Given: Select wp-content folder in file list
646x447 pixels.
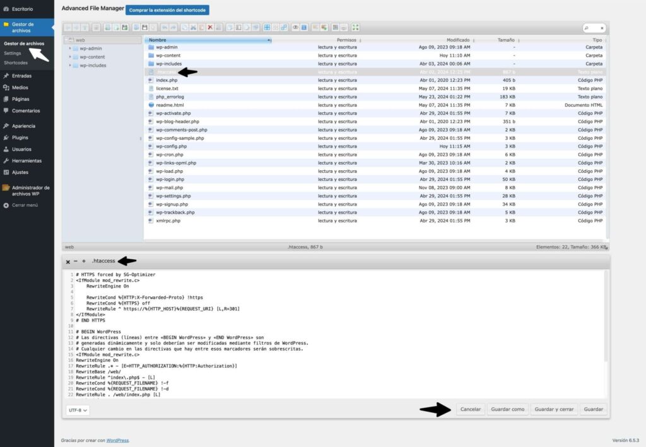Looking at the screenshot, I should click(x=375, y=55).
